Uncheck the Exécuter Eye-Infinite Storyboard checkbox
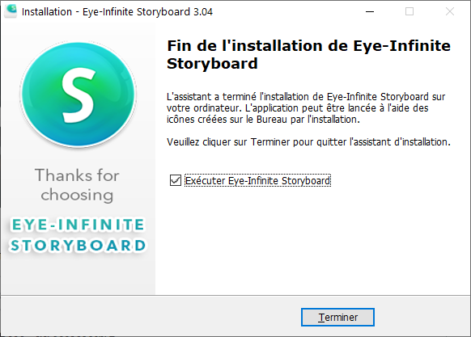Viewport: 471px width, 337px height. [x=176, y=180]
